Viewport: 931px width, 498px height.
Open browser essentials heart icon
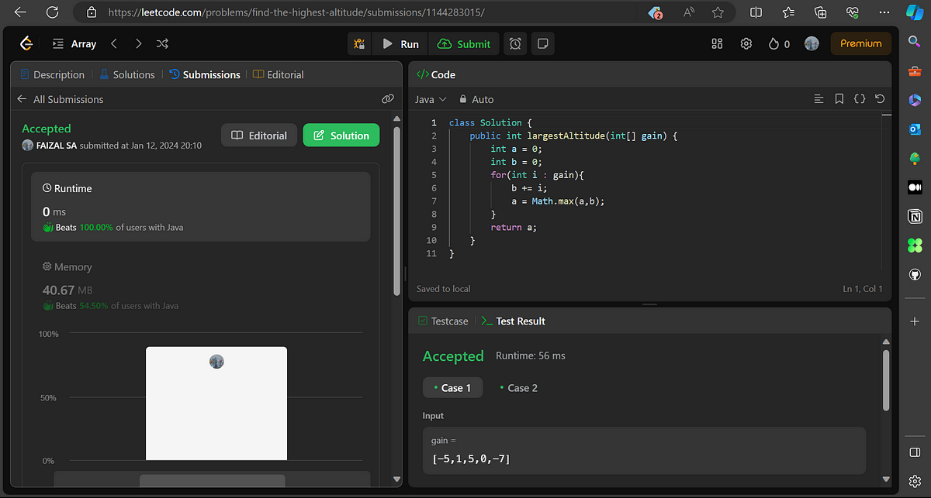[852, 12]
